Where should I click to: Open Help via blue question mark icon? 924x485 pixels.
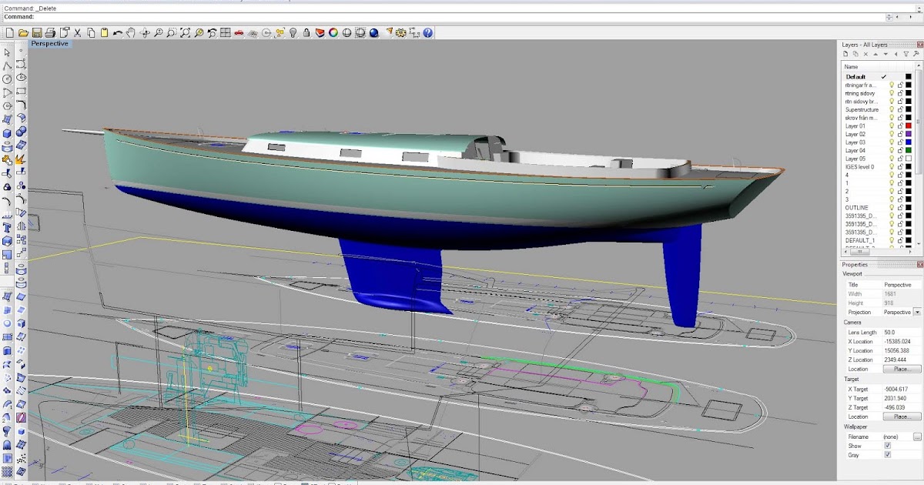pos(427,33)
